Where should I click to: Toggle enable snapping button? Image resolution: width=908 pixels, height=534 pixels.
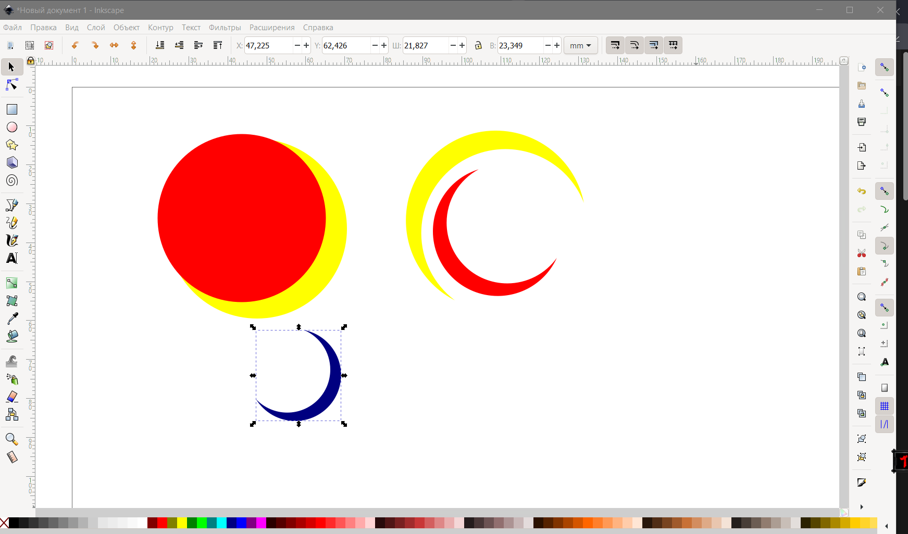[x=885, y=67]
